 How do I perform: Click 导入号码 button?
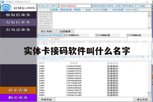coord(46,31)
